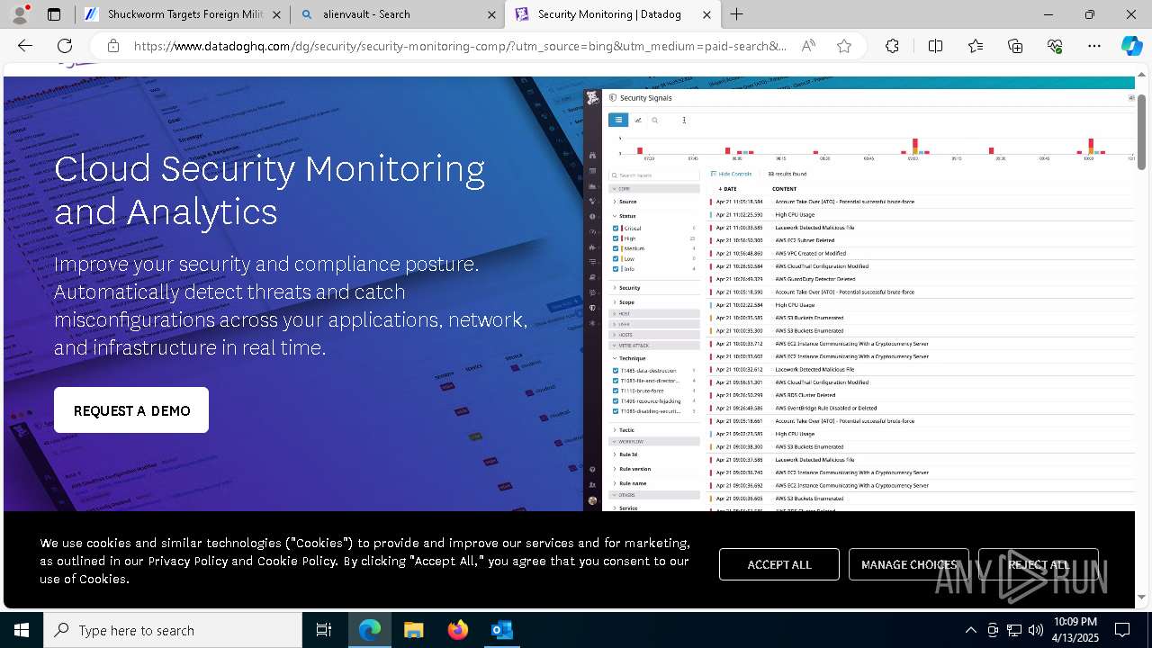Select list view icon in Security Signals preview
Screen dimensions: 1152x648
tap(618, 120)
